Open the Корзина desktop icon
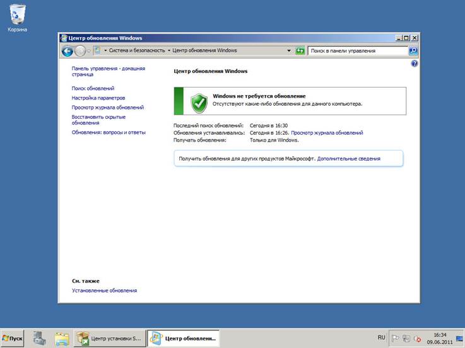This screenshot has width=465, height=348. pyautogui.click(x=18, y=18)
